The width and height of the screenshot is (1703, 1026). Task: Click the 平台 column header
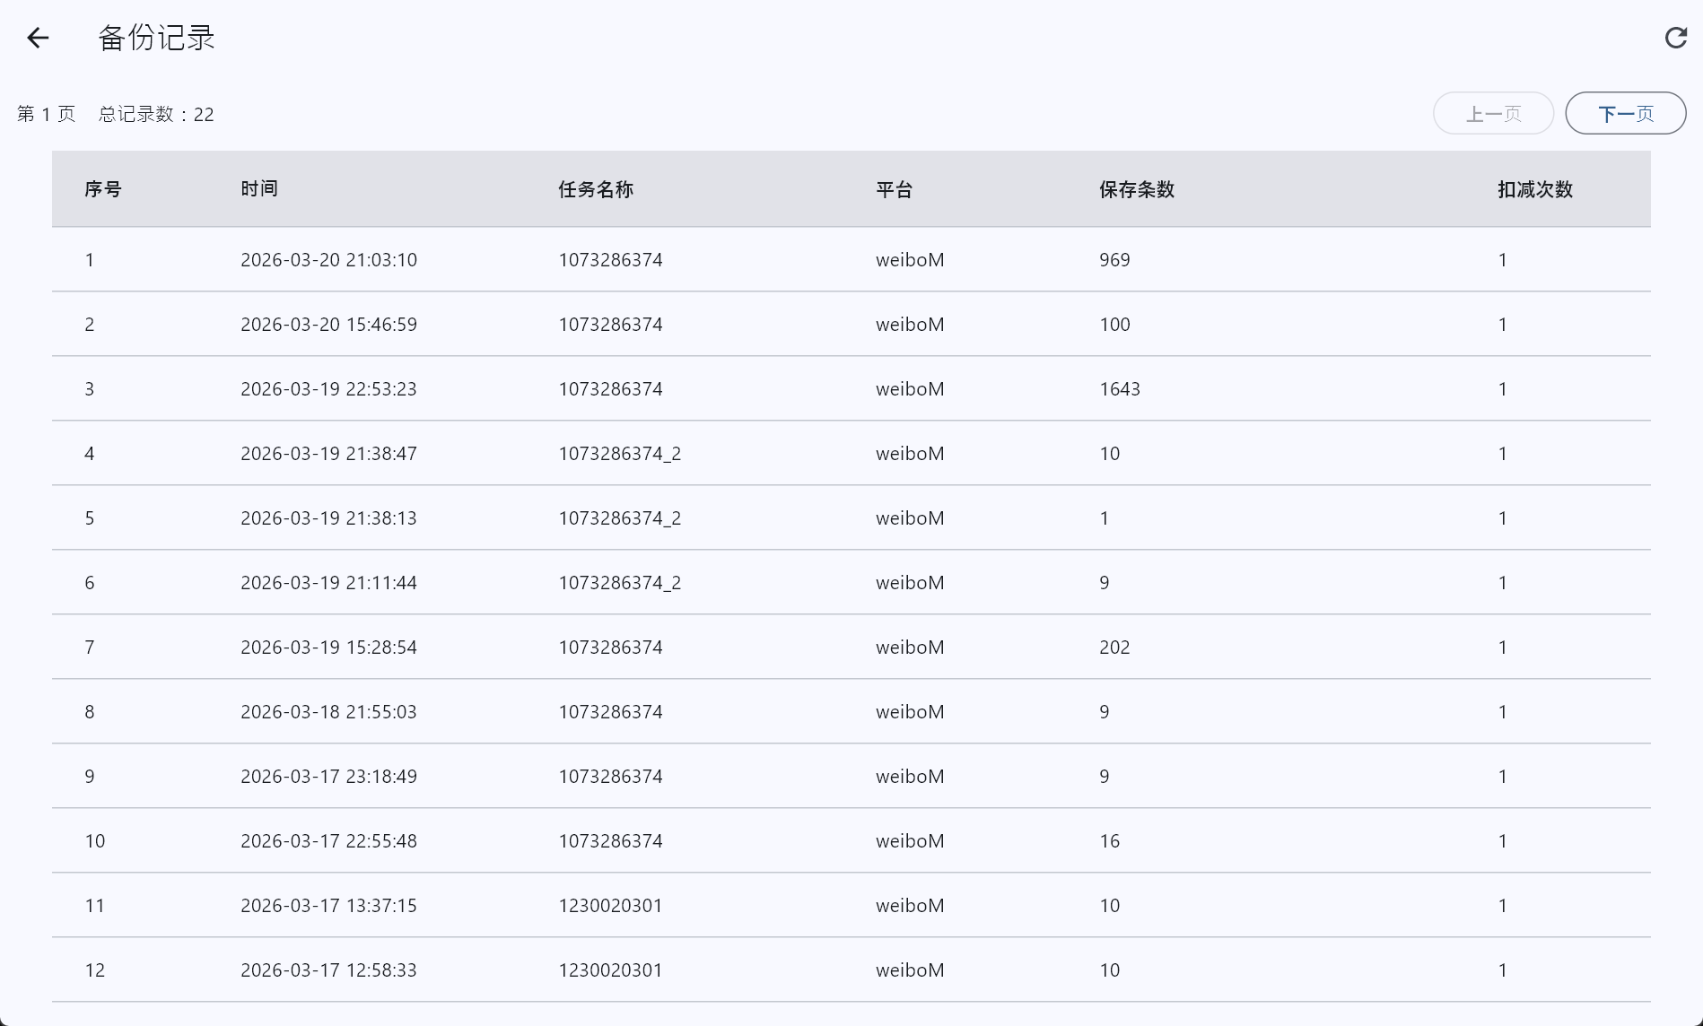coord(894,189)
